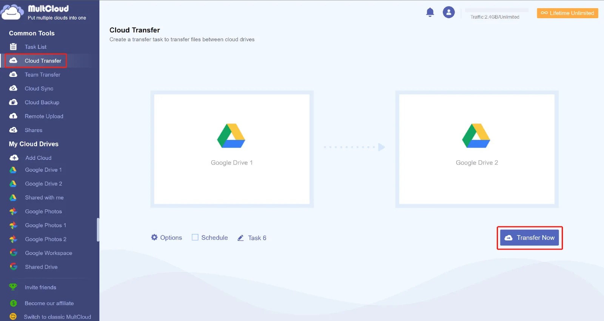Screen dimensions: 604x321
Task: Click the Shared Drive G icon
Action: (x=14, y=267)
